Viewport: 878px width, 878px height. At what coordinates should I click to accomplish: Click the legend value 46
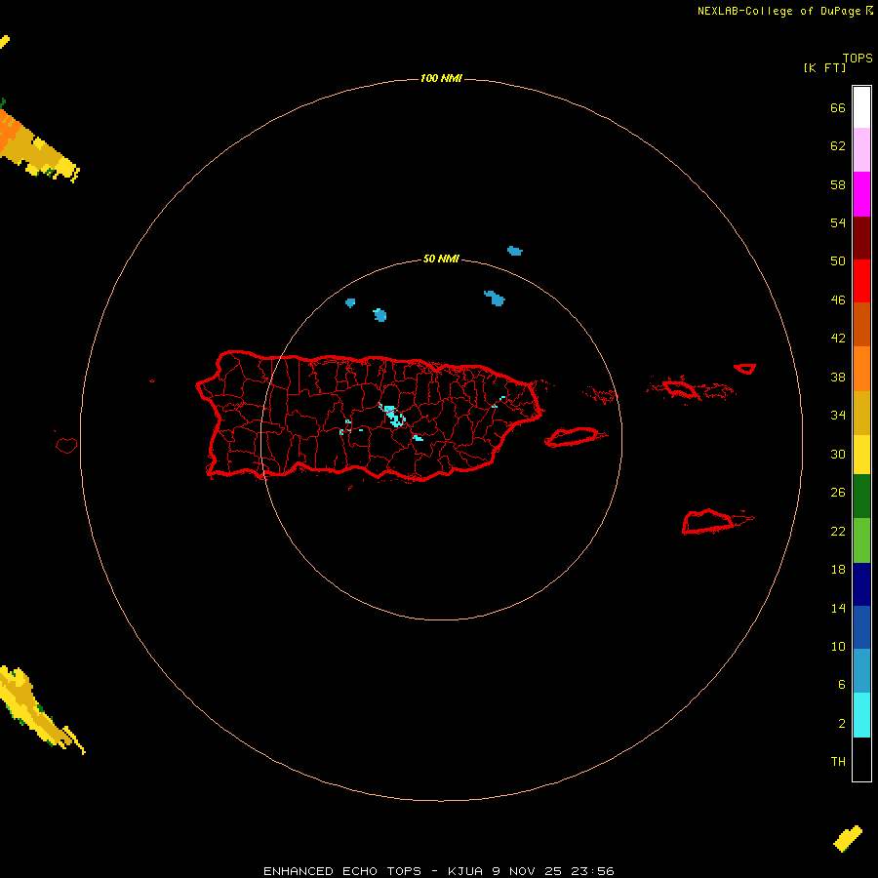pyautogui.click(x=838, y=300)
